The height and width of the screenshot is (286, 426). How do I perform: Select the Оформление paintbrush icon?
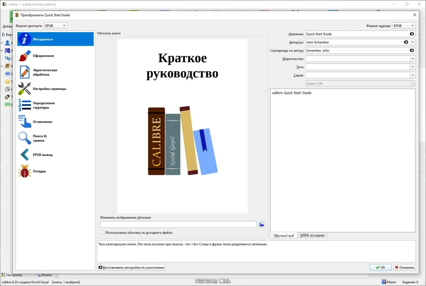coord(25,56)
